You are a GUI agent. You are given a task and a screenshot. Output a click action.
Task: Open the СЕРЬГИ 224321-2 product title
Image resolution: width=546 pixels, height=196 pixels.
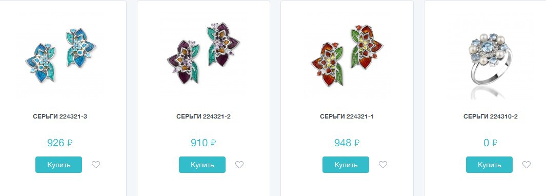click(204, 116)
